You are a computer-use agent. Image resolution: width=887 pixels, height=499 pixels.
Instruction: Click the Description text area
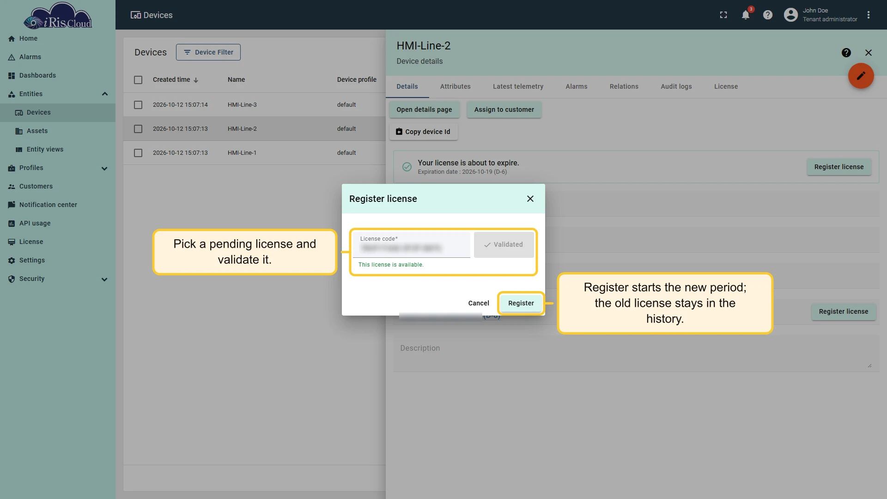click(x=636, y=353)
